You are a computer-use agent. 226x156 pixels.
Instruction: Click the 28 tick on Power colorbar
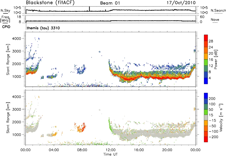click(x=211, y=41)
